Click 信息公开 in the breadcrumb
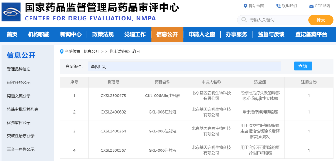Image resolution: width=336 pixels, height=161 pixels. pos(91,51)
